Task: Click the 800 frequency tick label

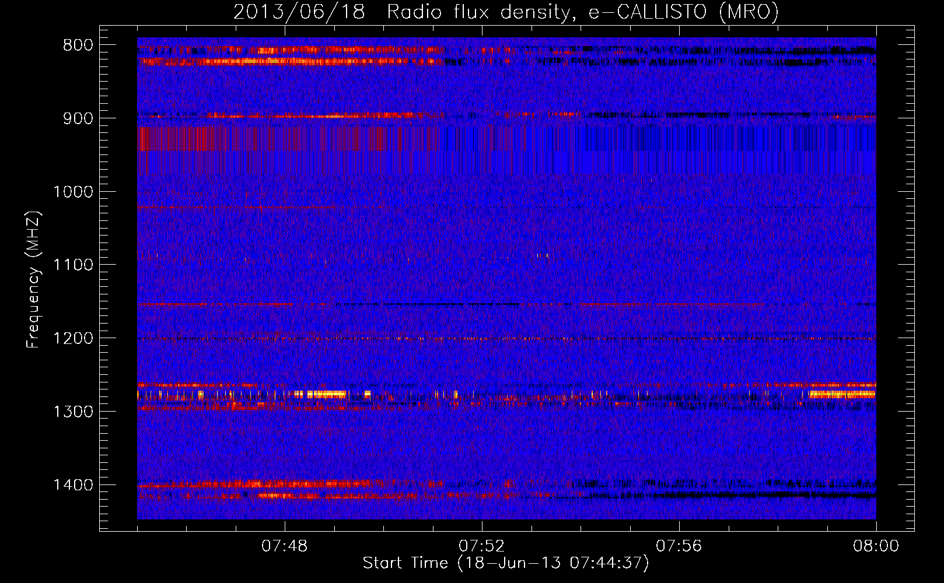Action: point(78,45)
